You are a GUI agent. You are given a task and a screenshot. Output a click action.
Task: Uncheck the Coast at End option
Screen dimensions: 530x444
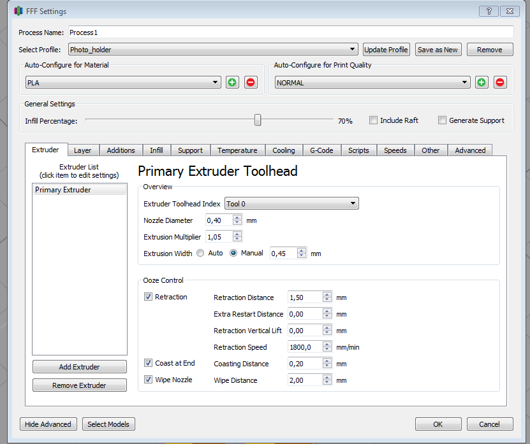[x=149, y=363]
